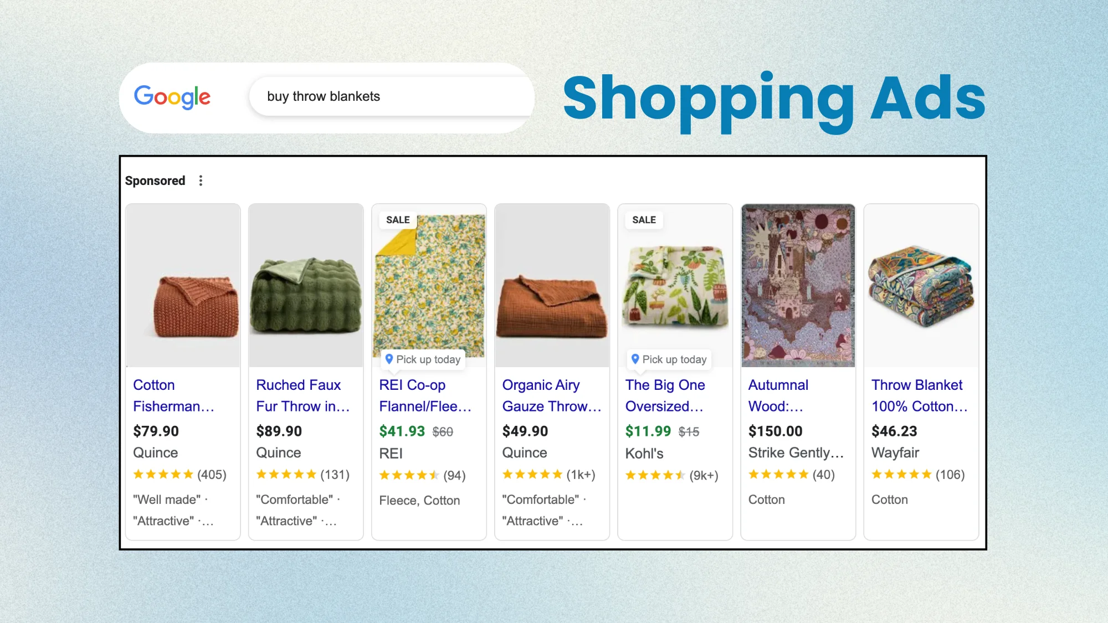Open the three-dot menu next to Sponsored

(201, 181)
